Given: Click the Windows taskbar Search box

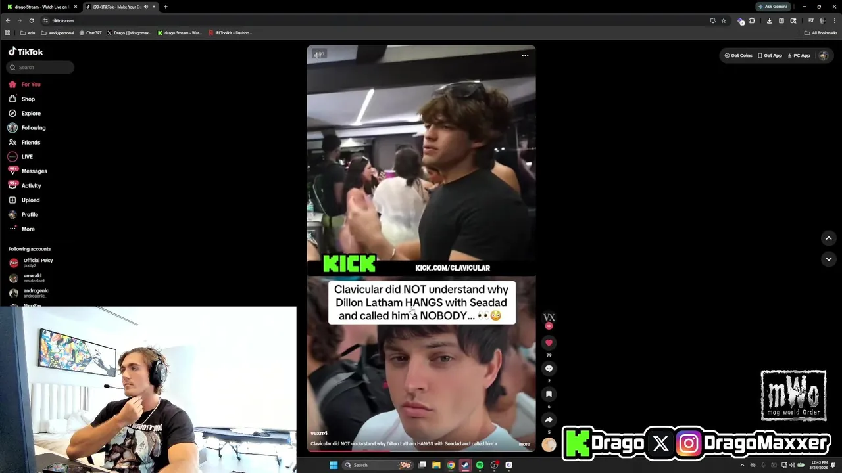Looking at the screenshot, I should click(378, 465).
